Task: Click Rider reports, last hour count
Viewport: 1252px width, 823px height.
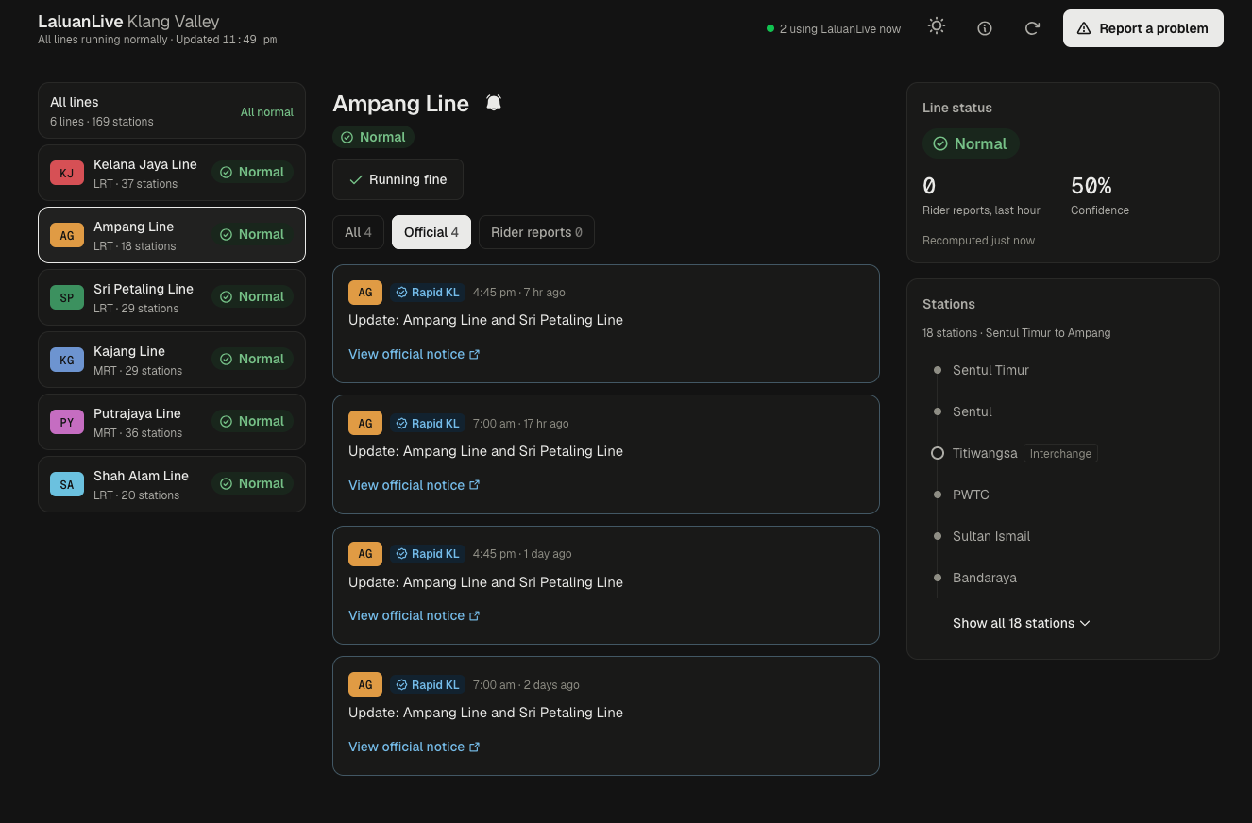Action: [x=929, y=186]
